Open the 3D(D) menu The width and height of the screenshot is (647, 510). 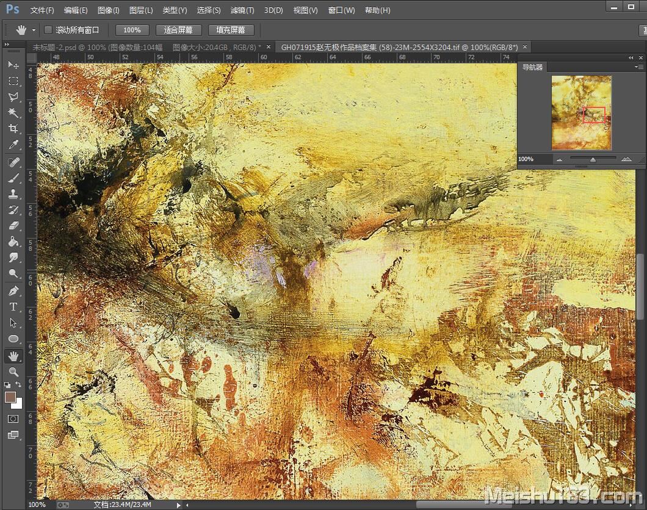[x=273, y=10]
